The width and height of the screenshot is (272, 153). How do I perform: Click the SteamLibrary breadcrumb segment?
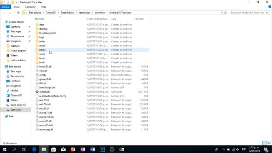coord(68,13)
